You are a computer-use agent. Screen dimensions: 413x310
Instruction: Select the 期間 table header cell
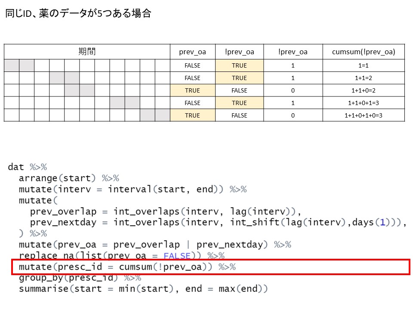point(87,52)
